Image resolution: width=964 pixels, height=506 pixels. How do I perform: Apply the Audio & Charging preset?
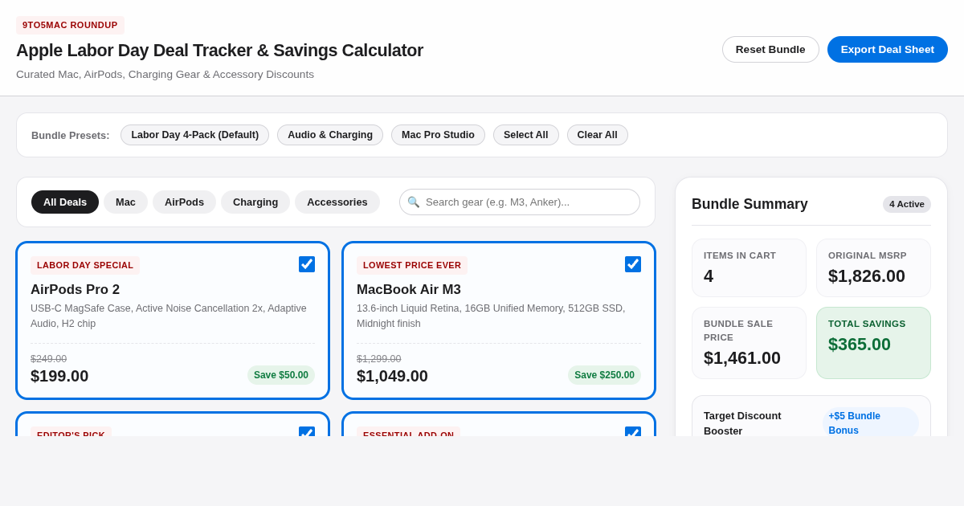(330, 135)
